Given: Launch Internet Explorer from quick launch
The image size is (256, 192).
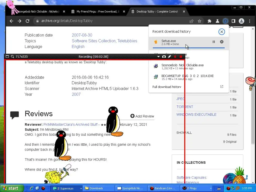Looking at the screenshot, I should pyautogui.click(x=32, y=188).
